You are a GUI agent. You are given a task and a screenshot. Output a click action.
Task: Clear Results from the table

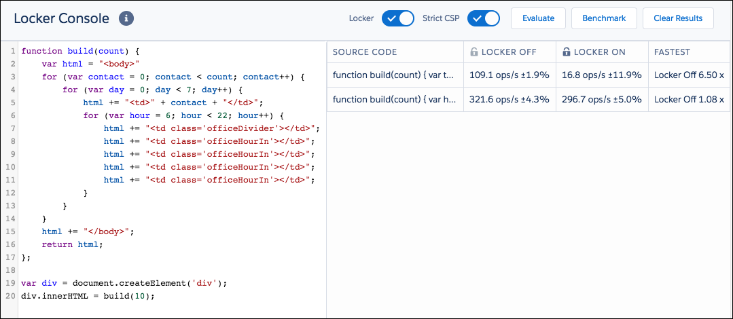pyautogui.click(x=678, y=18)
